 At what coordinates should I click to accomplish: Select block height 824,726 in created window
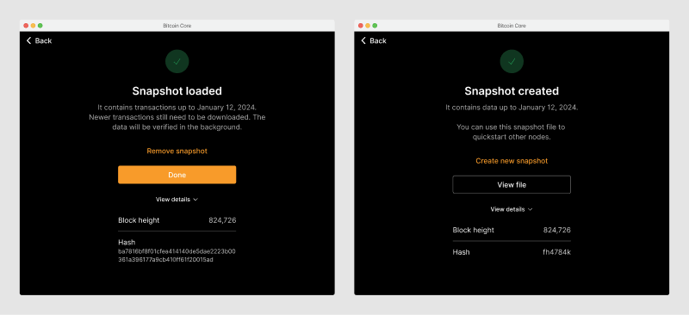(x=556, y=230)
